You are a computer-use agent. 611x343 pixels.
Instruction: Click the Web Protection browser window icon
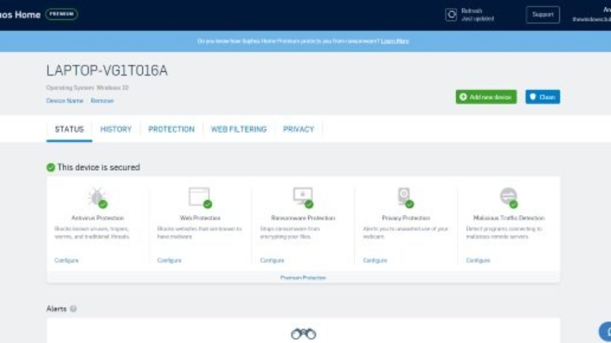[x=200, y=197]
